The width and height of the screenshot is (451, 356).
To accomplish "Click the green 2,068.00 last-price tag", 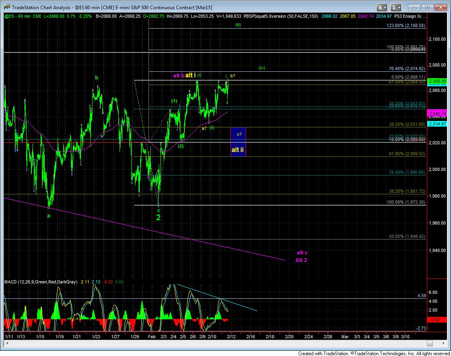I will pos(437,81).
